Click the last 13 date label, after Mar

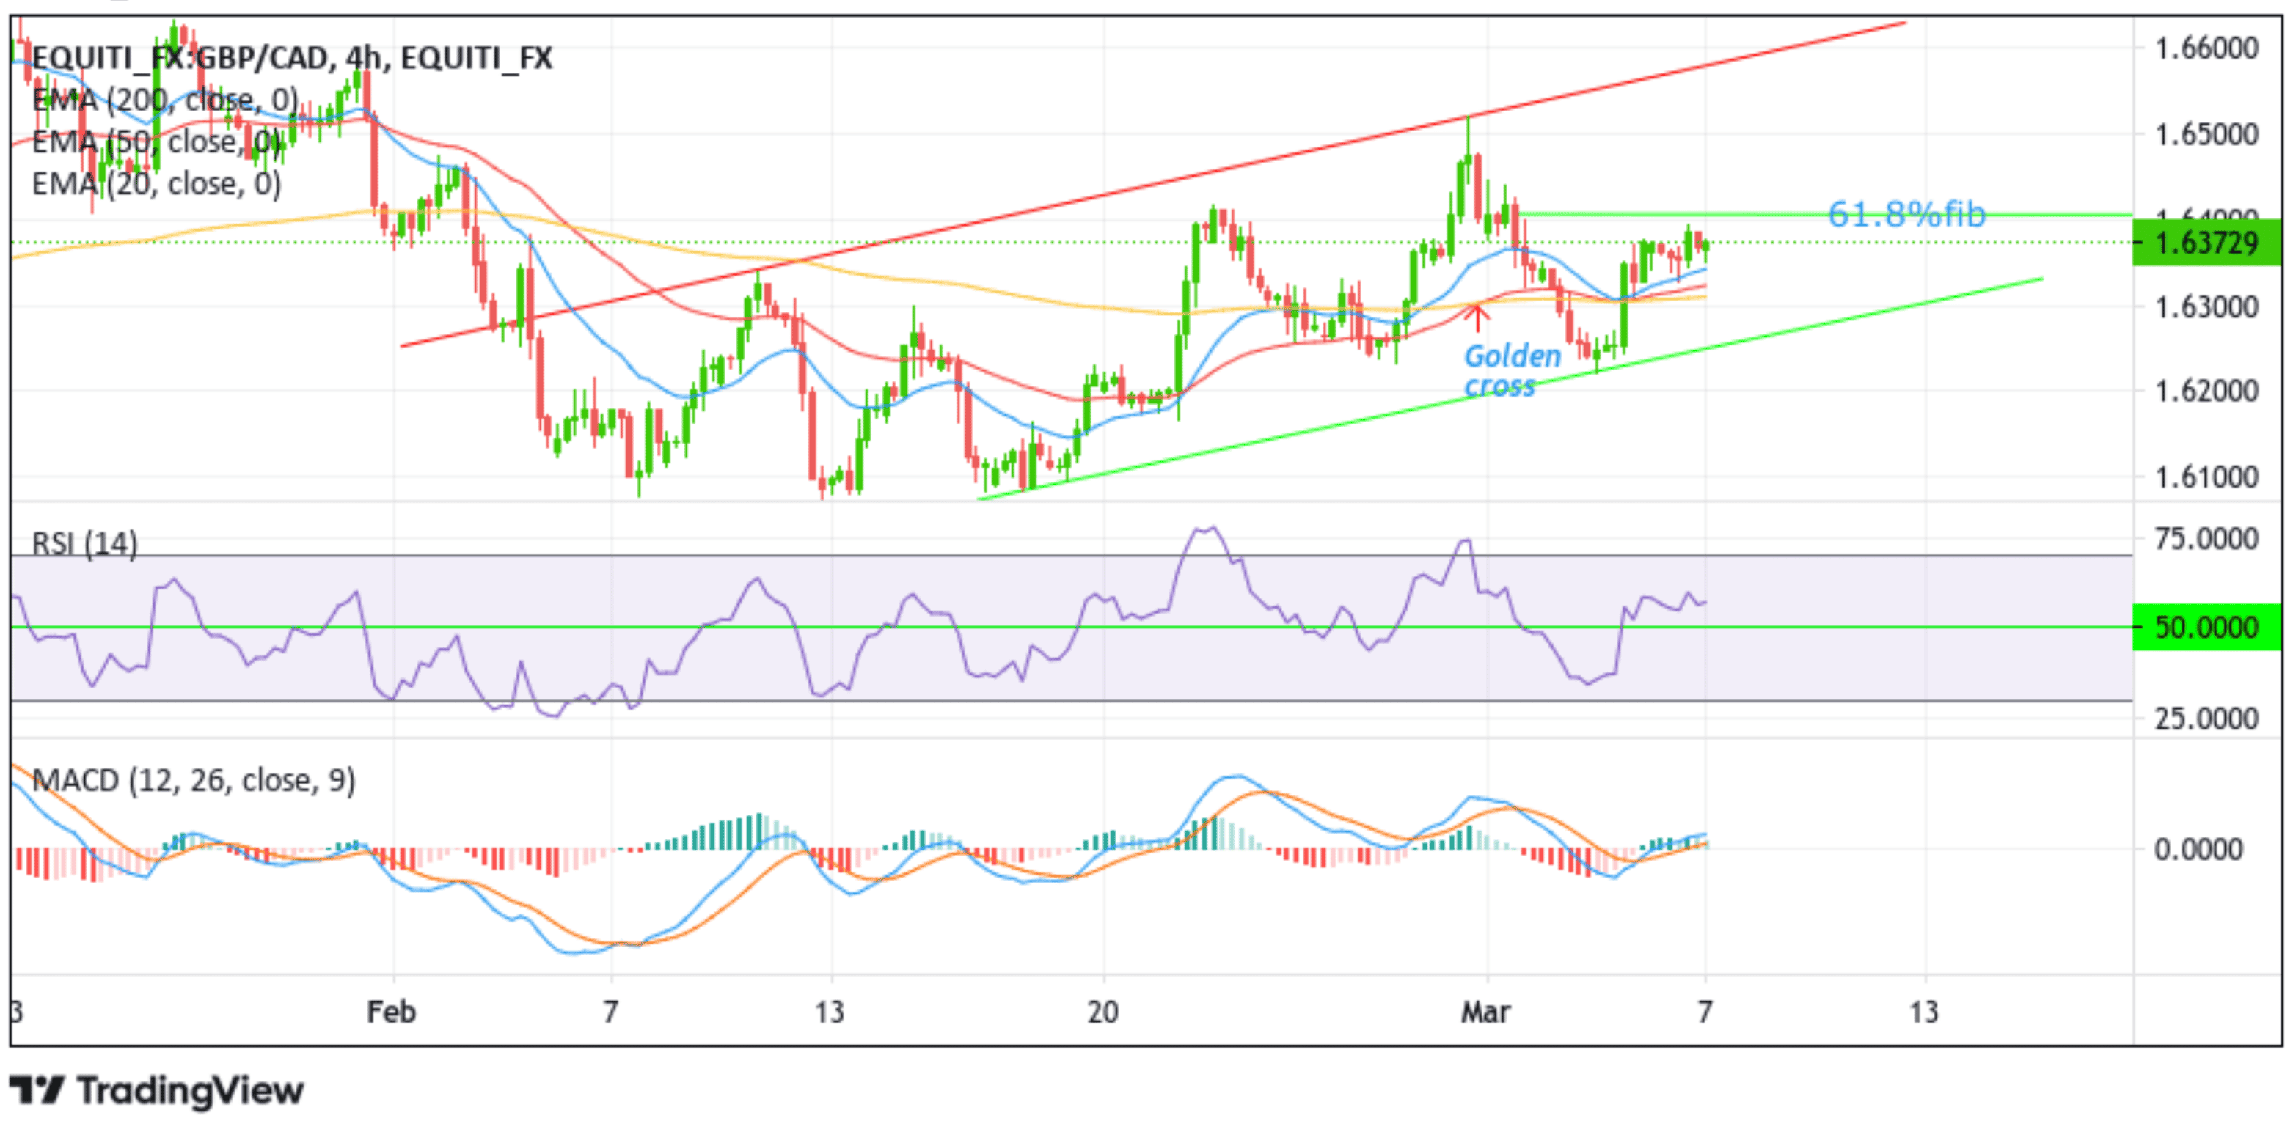point(1923,1012)
